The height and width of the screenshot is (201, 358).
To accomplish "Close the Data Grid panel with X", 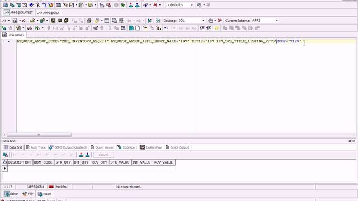I will tap(354, 141).
